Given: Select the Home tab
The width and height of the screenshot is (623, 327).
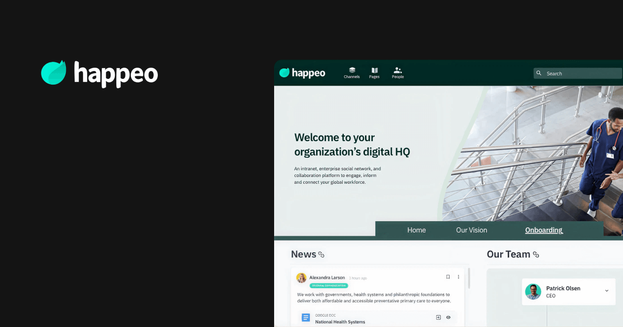Looking at the screenshot, I should point(416,230).
